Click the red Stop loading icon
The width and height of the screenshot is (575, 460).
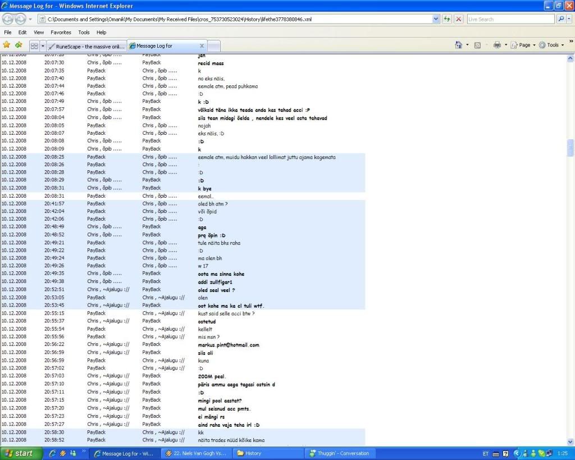[459, 19]
